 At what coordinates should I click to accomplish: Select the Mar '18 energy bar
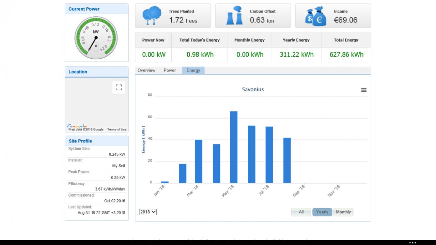[199, 162]
